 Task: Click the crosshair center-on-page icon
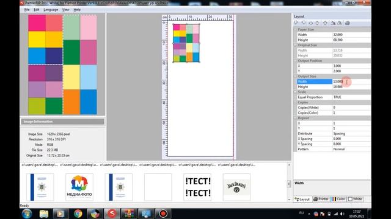pyautogui.click(x=325, y=23)
